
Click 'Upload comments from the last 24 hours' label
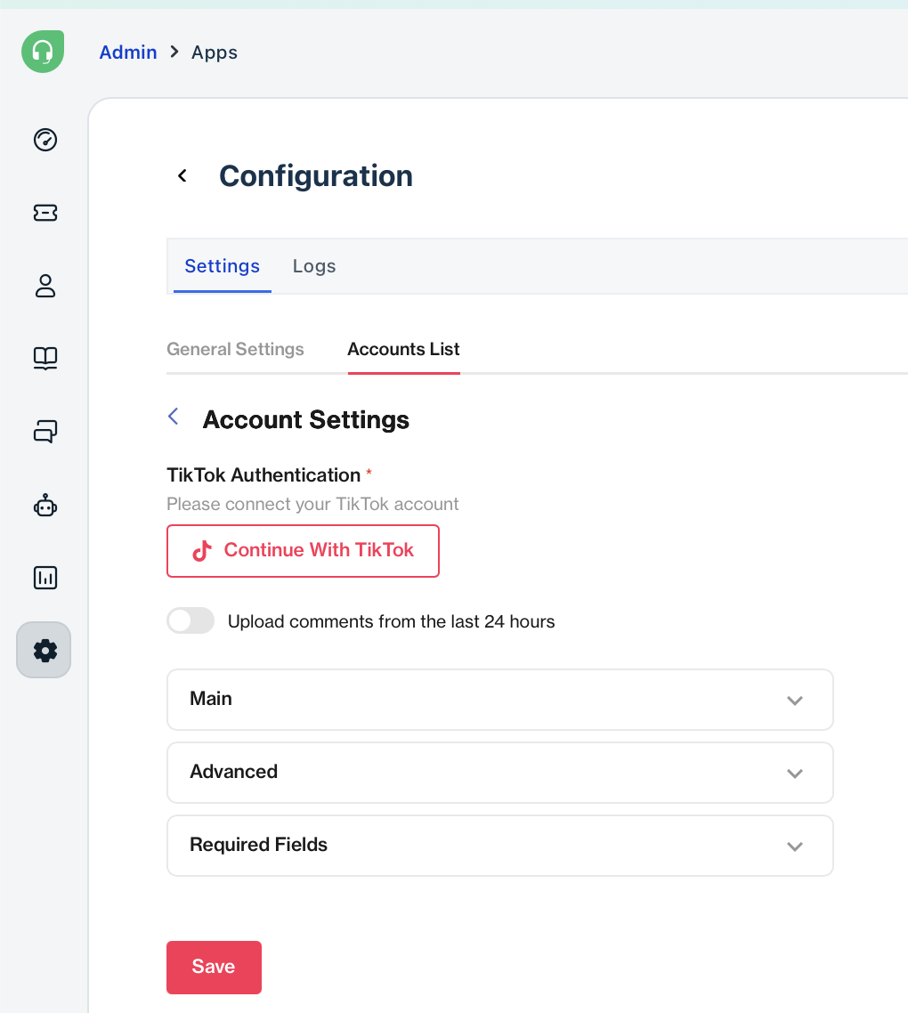[x=391, y=621]
